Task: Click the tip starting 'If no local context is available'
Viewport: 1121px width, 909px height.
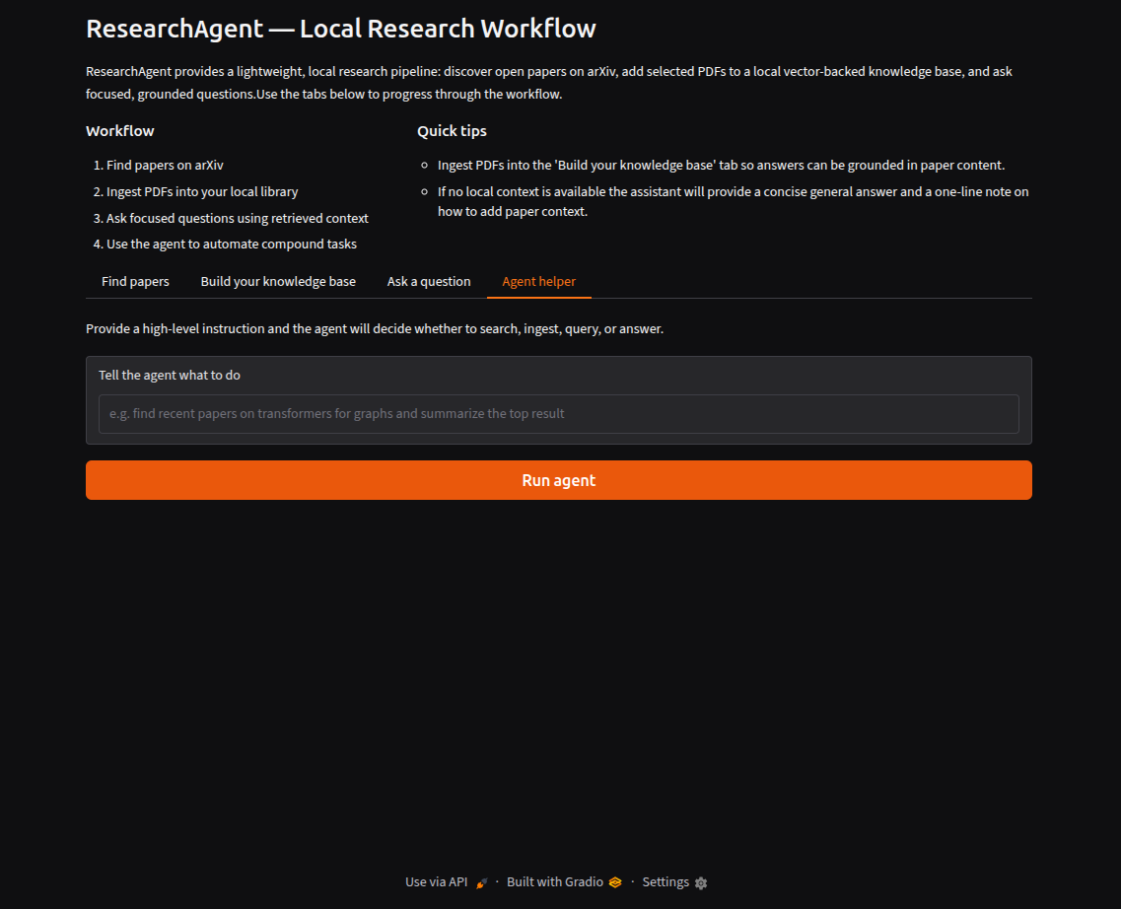Action: coord(734,201)
